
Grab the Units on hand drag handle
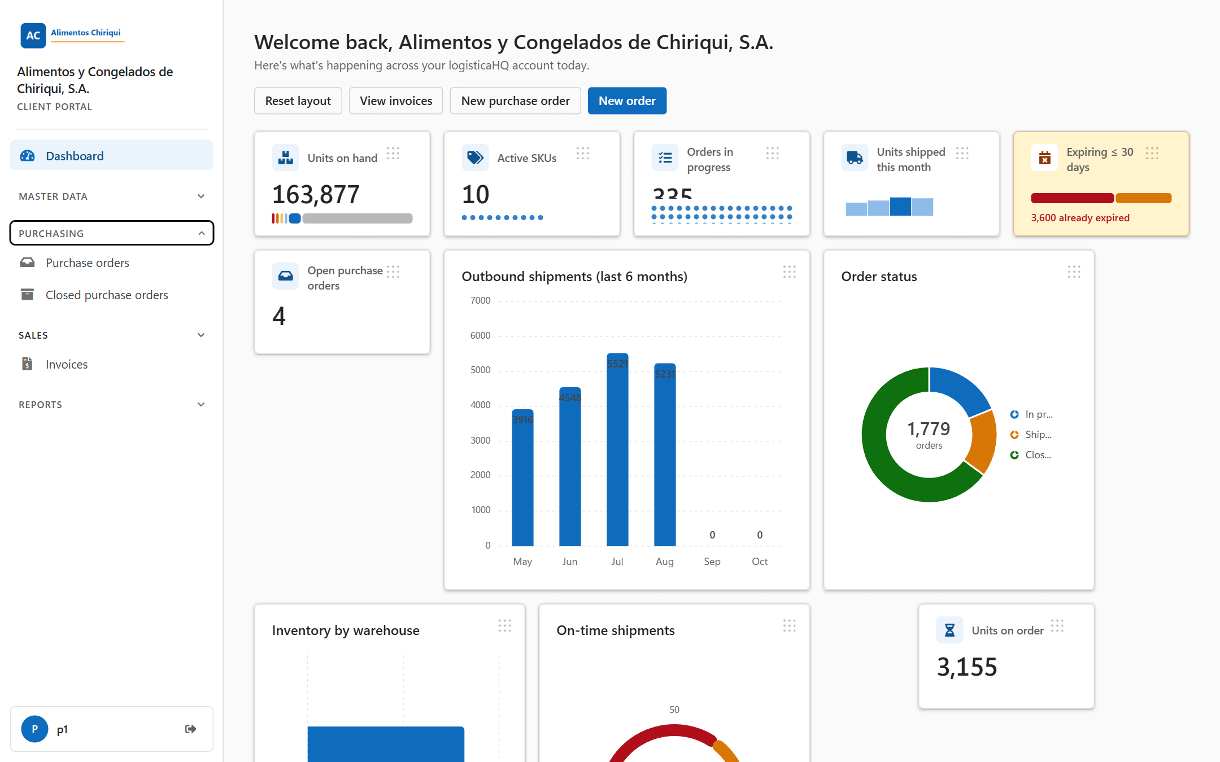pyautogui.click(x=393, y=154)
